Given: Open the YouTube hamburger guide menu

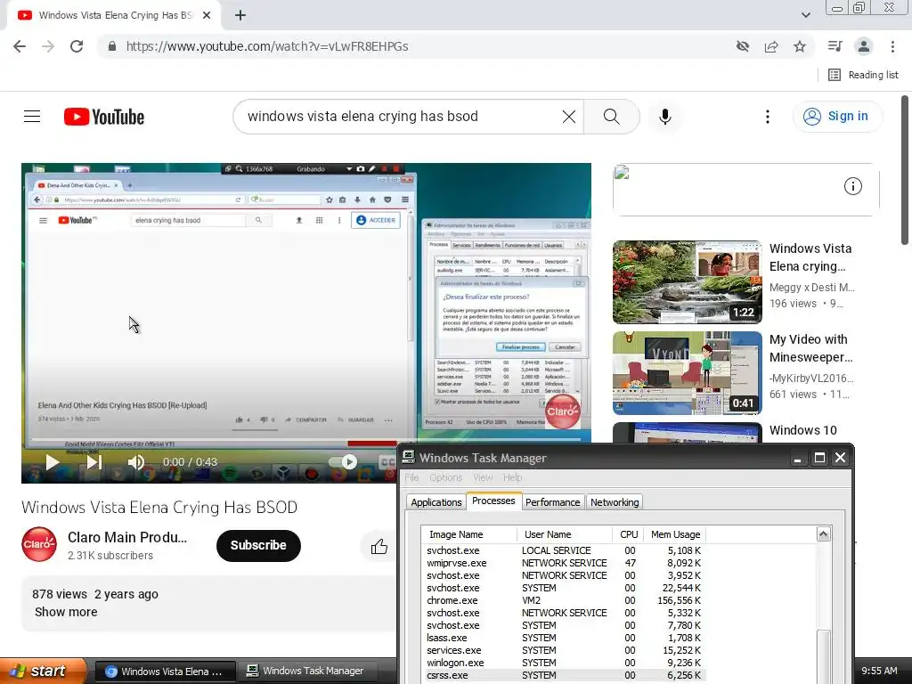Looking at the screenshot, I should point(32,117).
